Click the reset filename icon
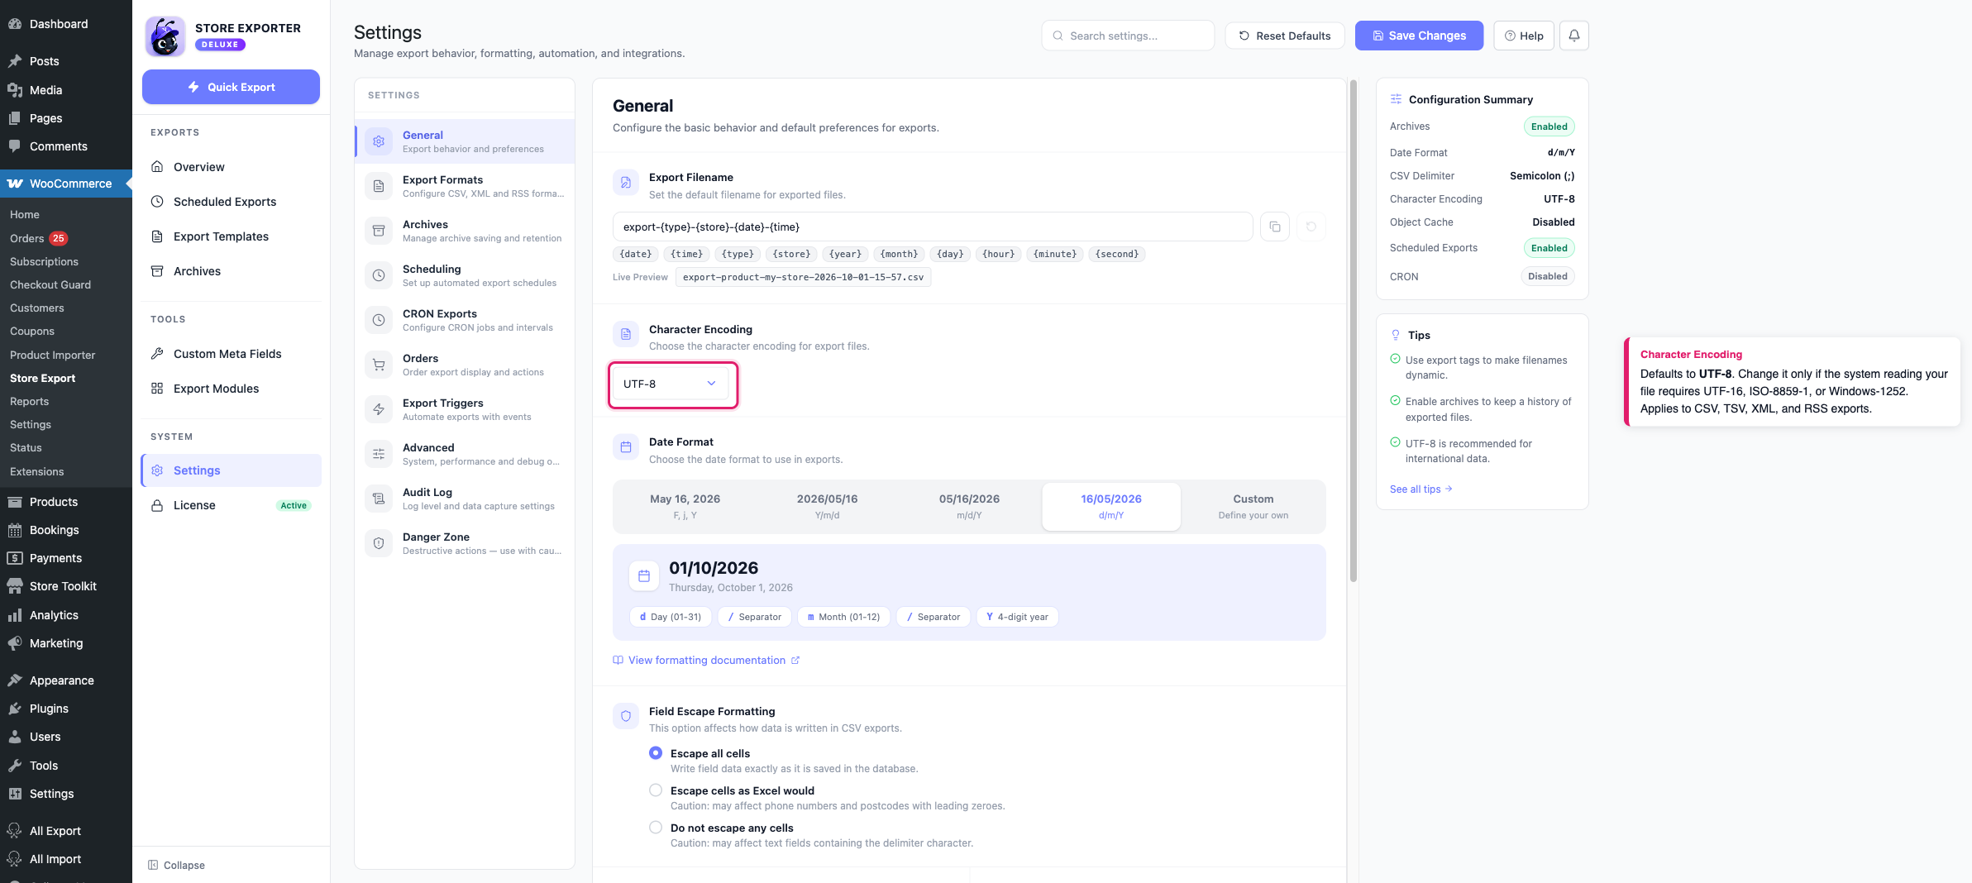The width and height of the screenshot is (1972, 883). tap(1311, 227)
